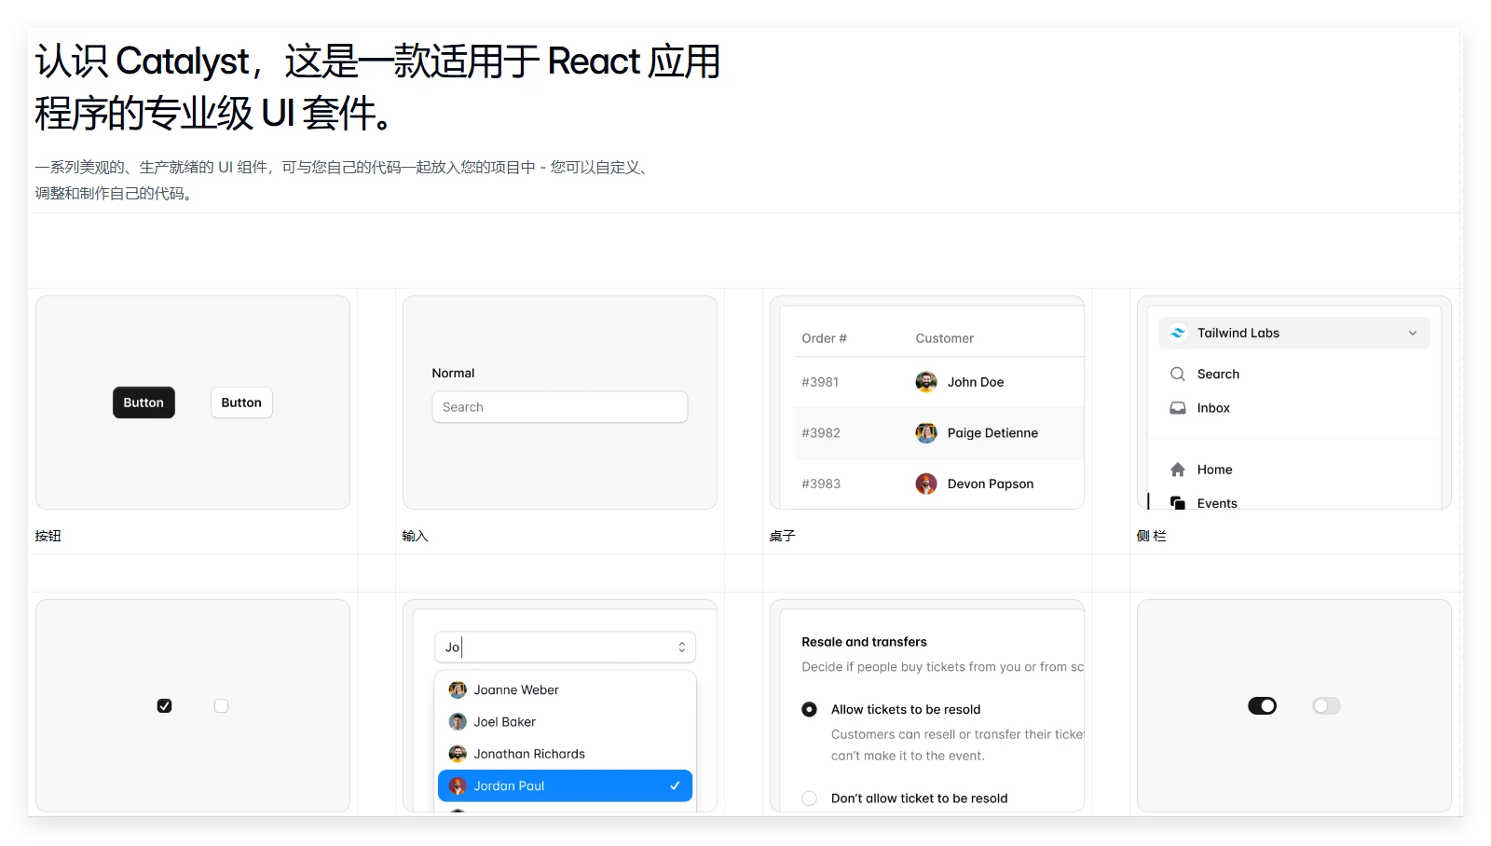The height and width of the screenshot is (846, 1491).
Task: Click Devon Papson's avatar in the table
Action: click(x=925, y=484)
